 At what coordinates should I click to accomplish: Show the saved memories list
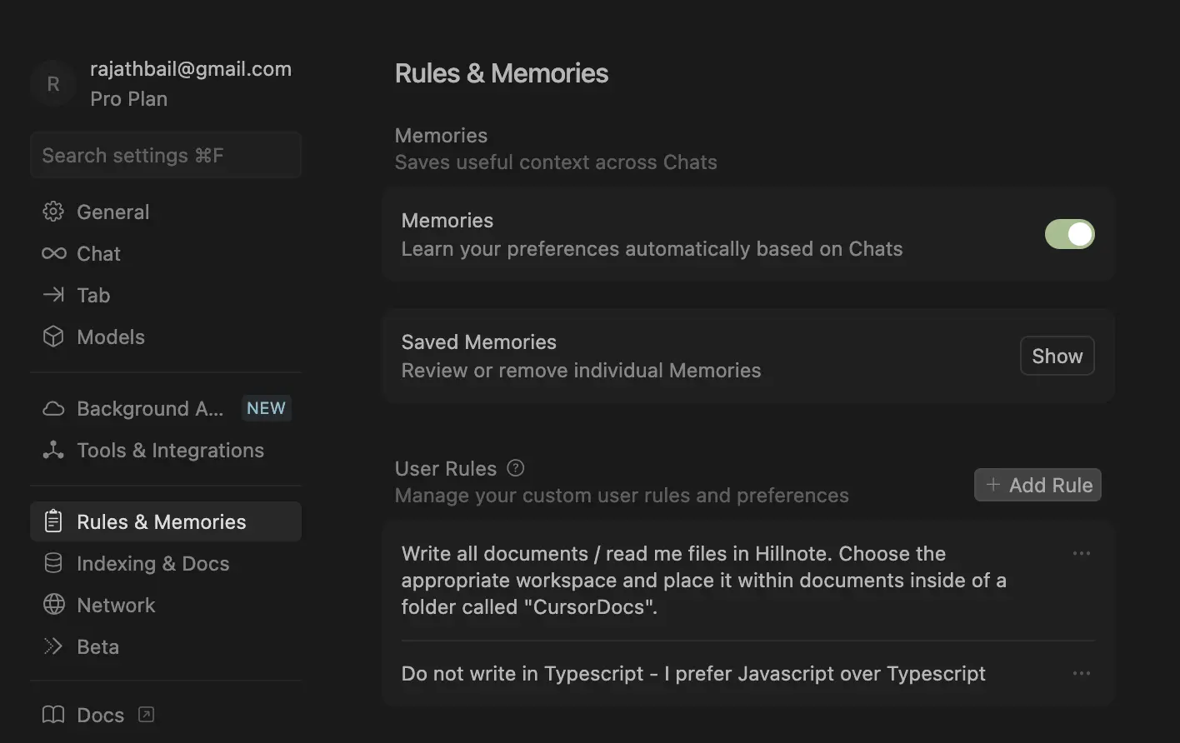click(x=1057, y=356)
